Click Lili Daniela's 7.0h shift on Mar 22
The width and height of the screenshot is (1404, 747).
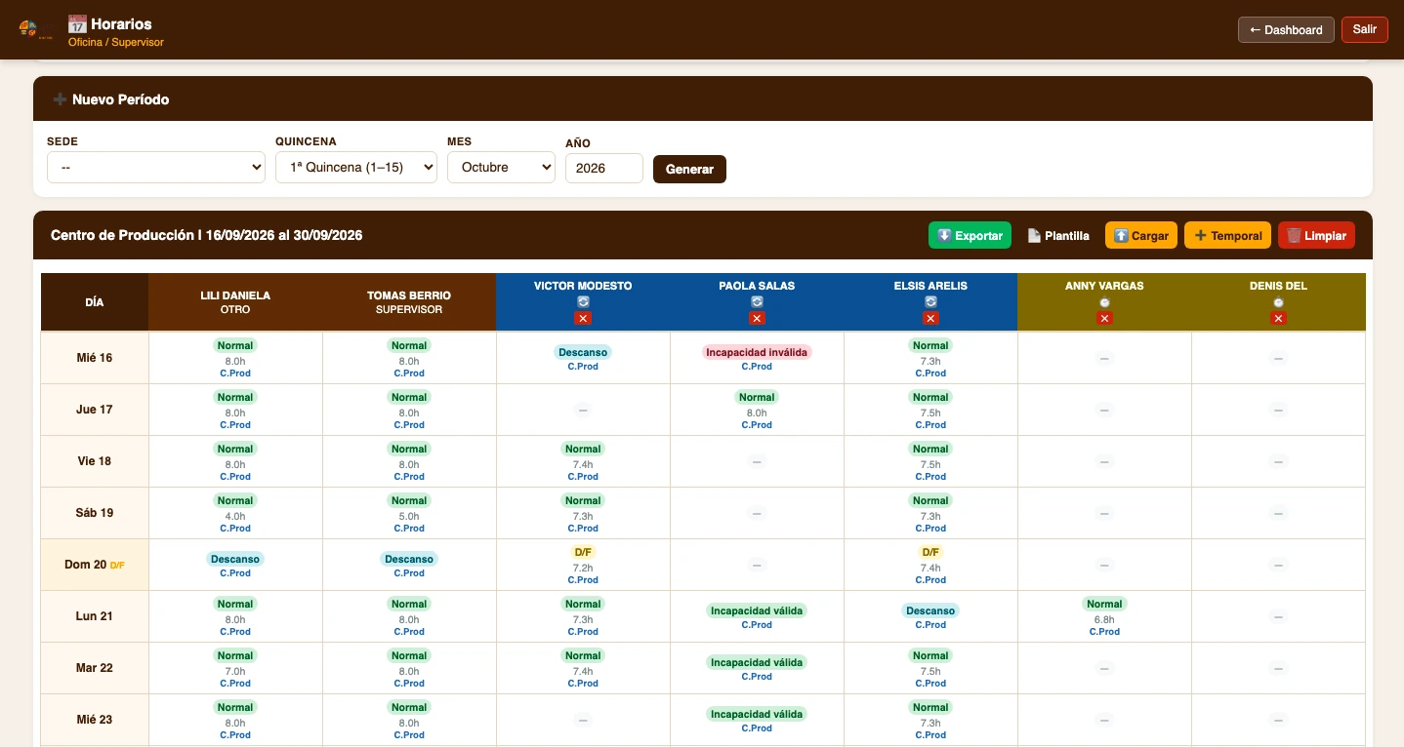coord(235,668)
